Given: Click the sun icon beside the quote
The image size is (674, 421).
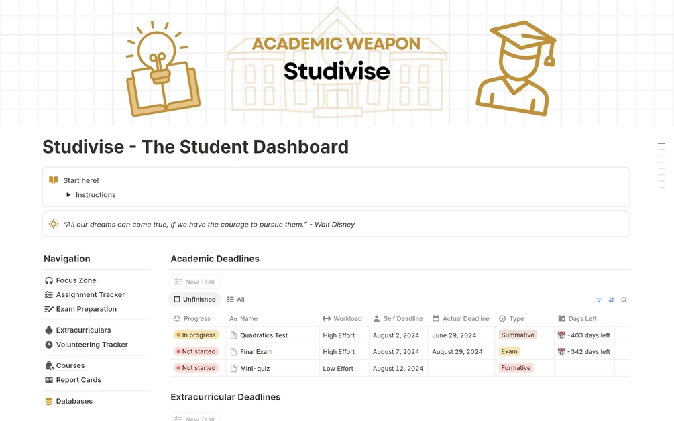Looking at the screenshot, I should pyautogui.click(x=53, y=224).
